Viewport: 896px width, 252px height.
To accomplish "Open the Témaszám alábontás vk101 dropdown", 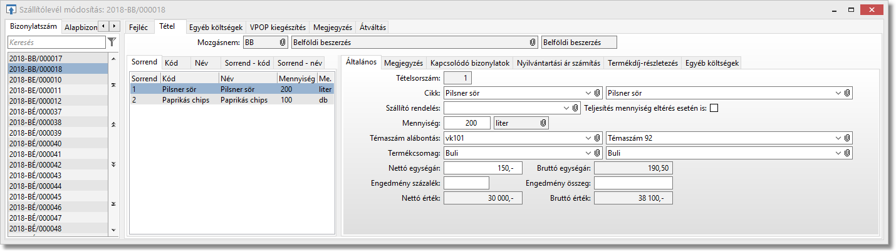I will (588, 138).
